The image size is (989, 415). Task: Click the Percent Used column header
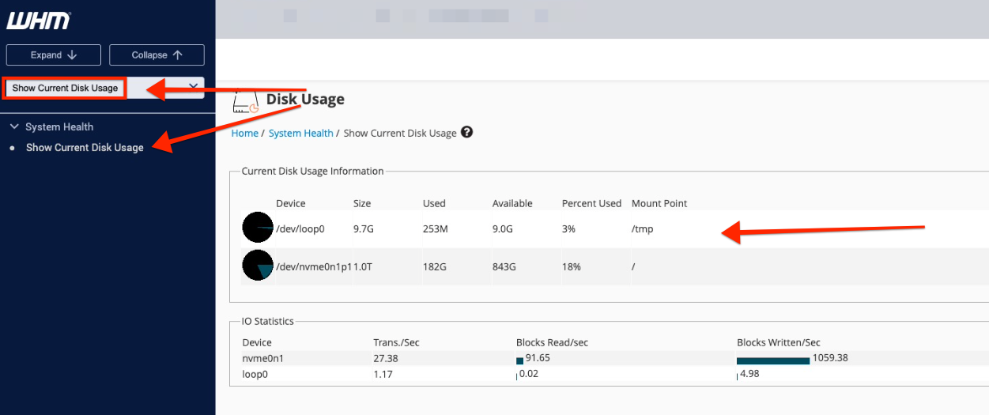click(x=591, y=203)
